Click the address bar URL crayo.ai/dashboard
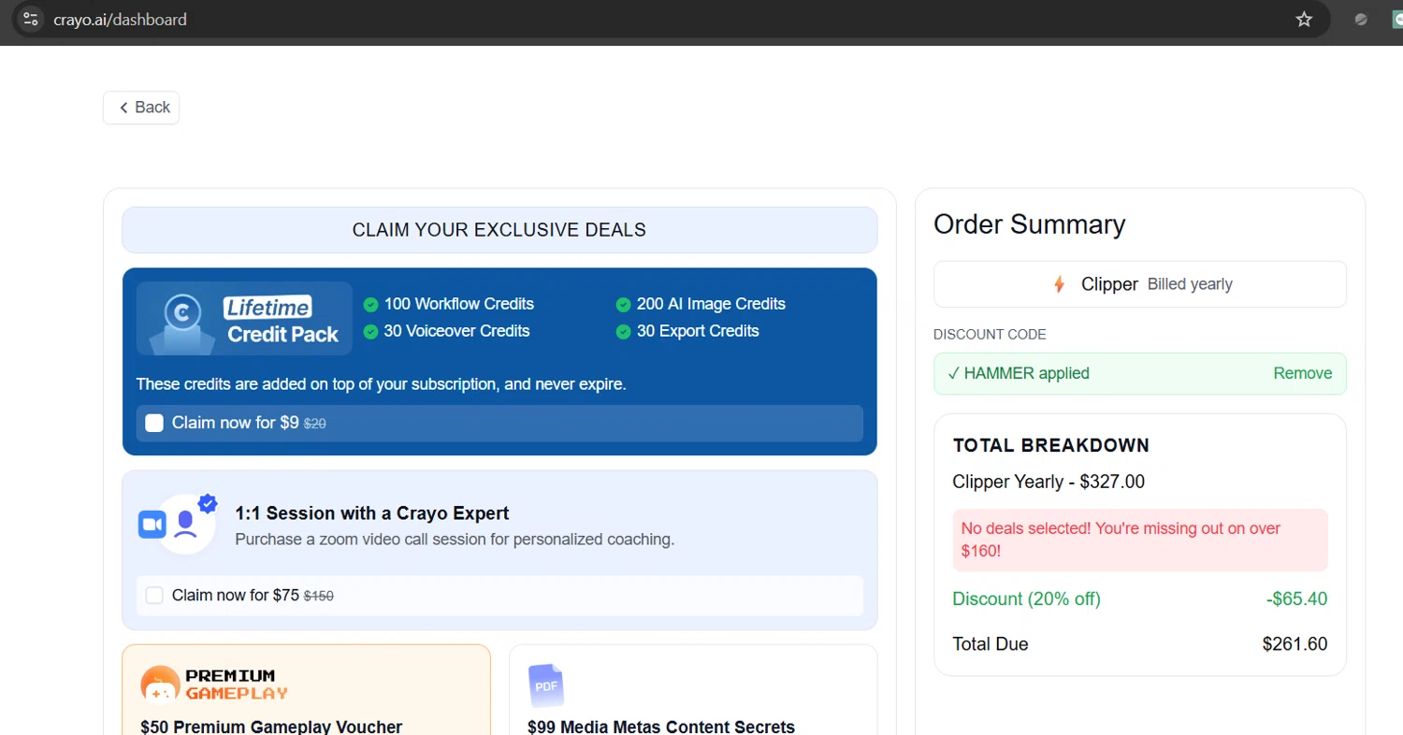1403x735 pixels. pos(120,19)
